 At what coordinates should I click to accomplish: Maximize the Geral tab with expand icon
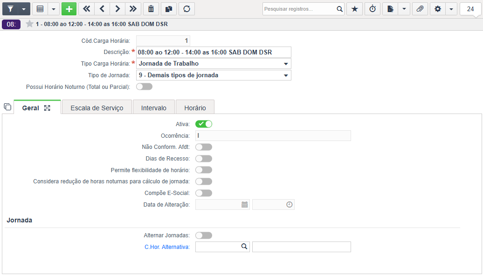click(x=47, y=108)
